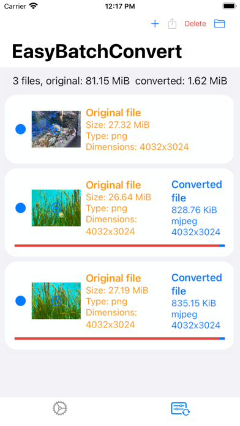Click progress bar under 835.15 KiB card
The height and width of the screenshot is (426, 240).
click(x=119, y=338)
